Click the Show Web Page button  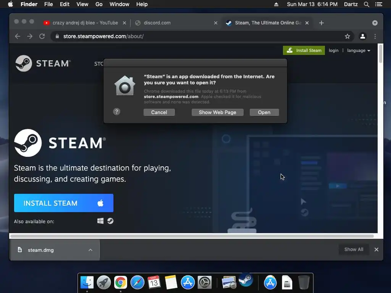tap(217, 113)
